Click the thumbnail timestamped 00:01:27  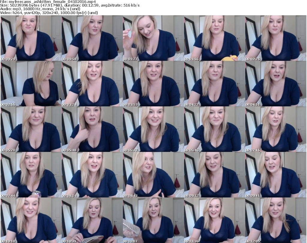(x=153, y=38)
